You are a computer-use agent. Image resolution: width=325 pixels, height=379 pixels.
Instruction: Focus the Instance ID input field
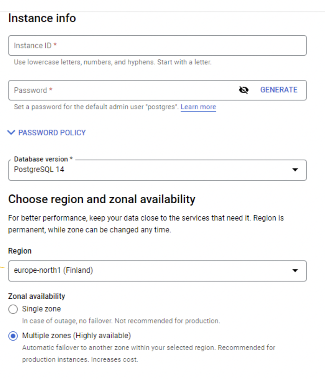(x=157, y=45)
